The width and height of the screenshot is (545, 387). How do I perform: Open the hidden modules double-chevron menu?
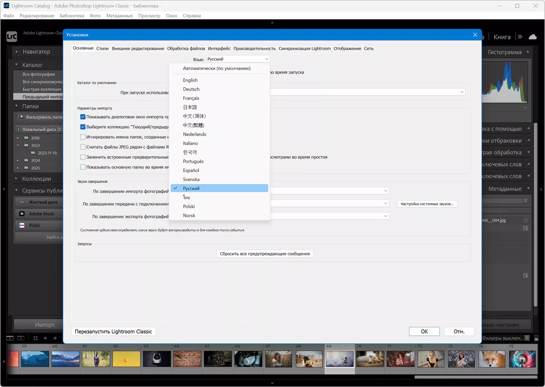[520, 37]
